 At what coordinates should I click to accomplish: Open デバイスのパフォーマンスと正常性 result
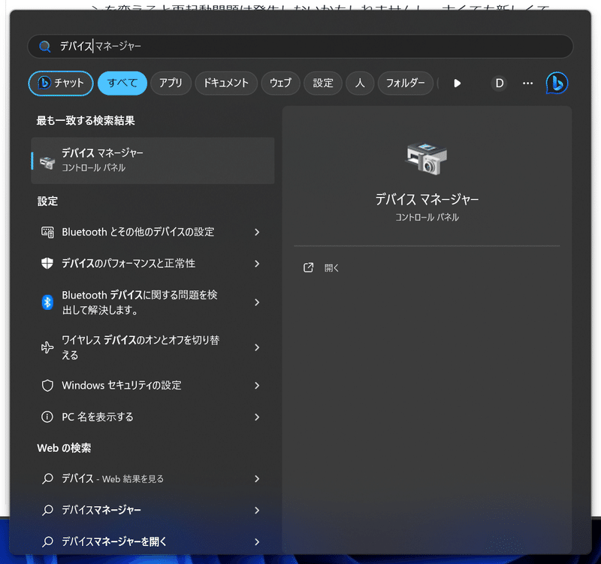(x=153, y=264)
